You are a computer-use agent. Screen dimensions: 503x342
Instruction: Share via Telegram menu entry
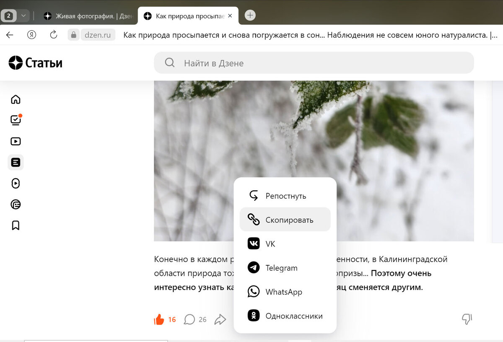[x=285, y=267]
